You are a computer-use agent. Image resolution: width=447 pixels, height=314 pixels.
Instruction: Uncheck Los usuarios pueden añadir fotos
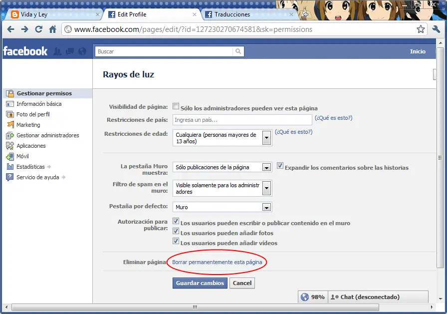(x=176, y=231)
